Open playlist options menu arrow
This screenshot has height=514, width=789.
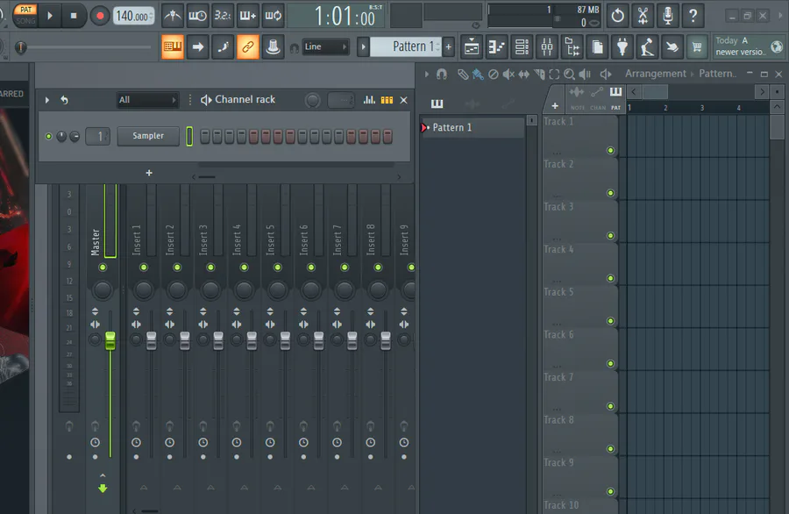point(427,75)
